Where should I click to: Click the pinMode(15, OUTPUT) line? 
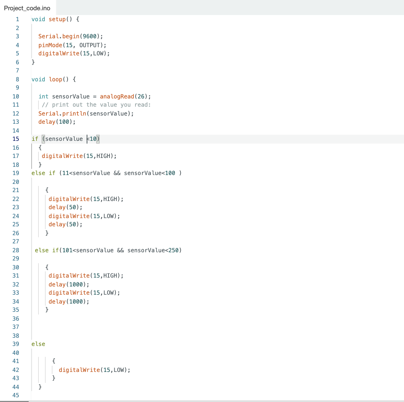72,45
